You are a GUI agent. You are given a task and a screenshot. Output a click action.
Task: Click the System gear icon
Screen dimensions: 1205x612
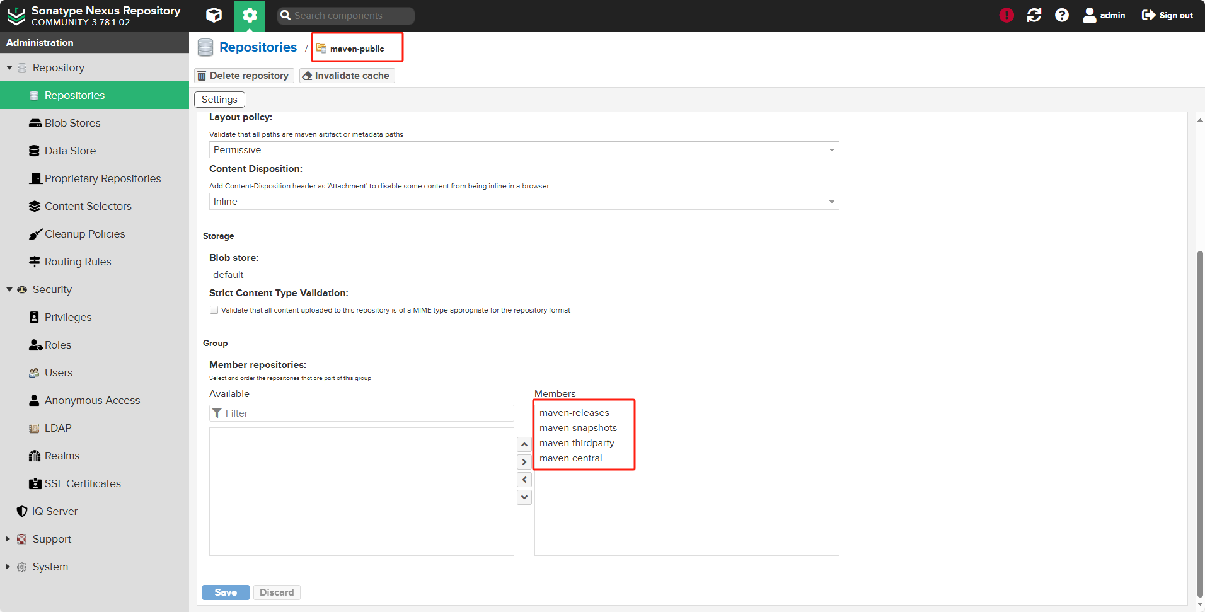pyautogui.click(x=22, y=567)
